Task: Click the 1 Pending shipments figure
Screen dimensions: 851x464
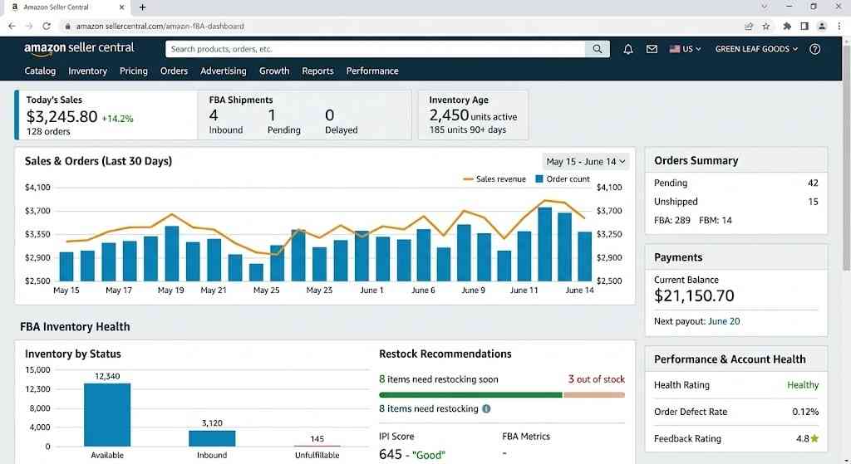Action: 272,115
